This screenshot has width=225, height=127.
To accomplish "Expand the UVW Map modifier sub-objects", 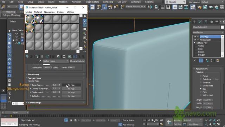I will [198, 37].
